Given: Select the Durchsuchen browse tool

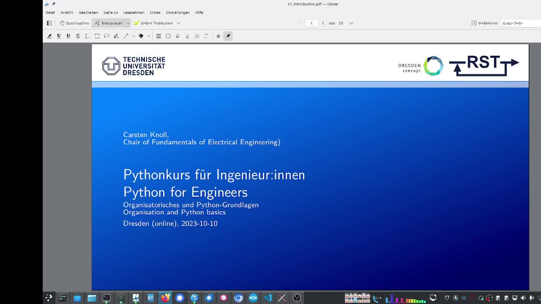Looking at the screenshot, I should coord(74,23).
